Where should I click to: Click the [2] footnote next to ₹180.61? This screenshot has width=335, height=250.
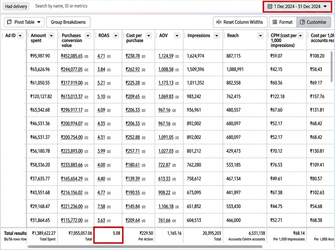143,165
